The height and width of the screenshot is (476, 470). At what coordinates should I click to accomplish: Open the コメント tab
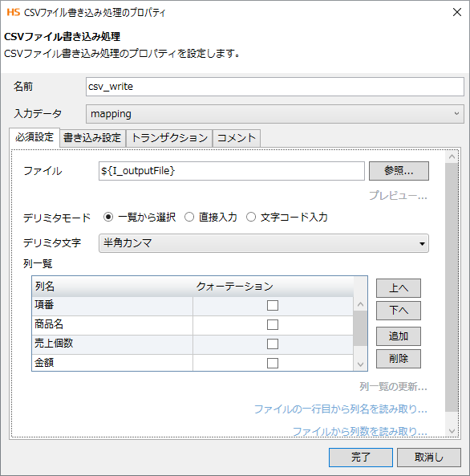(237, 138)
